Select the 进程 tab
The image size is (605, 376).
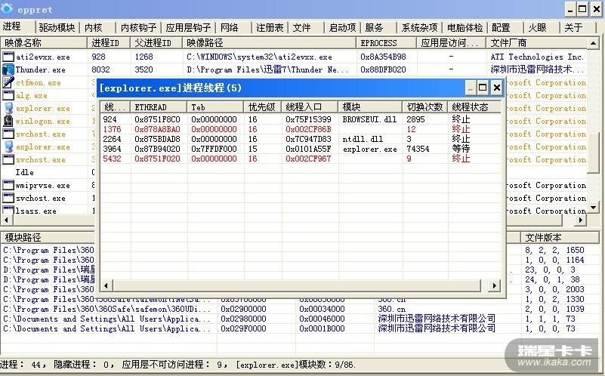pos(11,26)
